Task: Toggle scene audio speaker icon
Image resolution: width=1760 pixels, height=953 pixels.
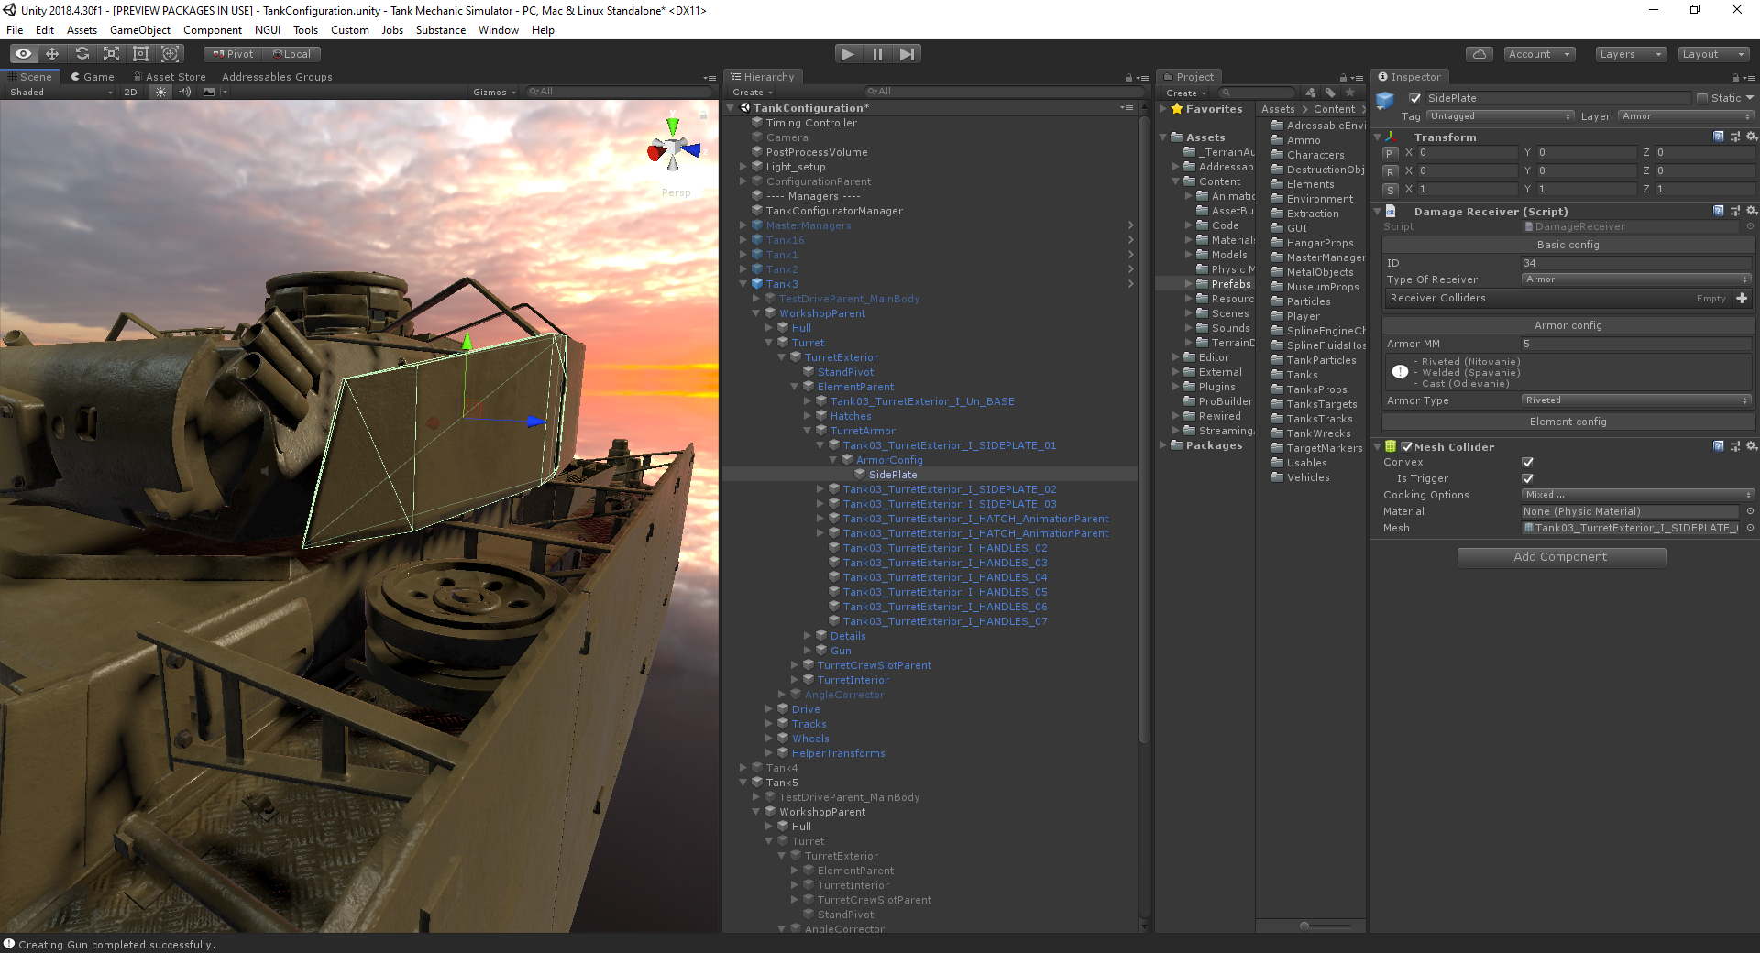Action: (x=185, y=92)
